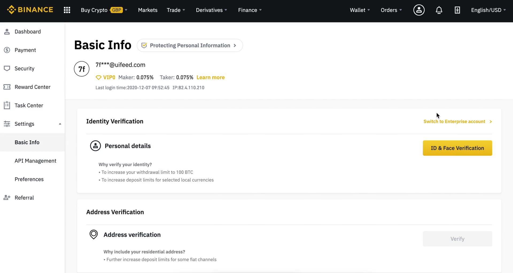Click the last login time text
This screenshot has width=513, height=273.
coord(133,88)
